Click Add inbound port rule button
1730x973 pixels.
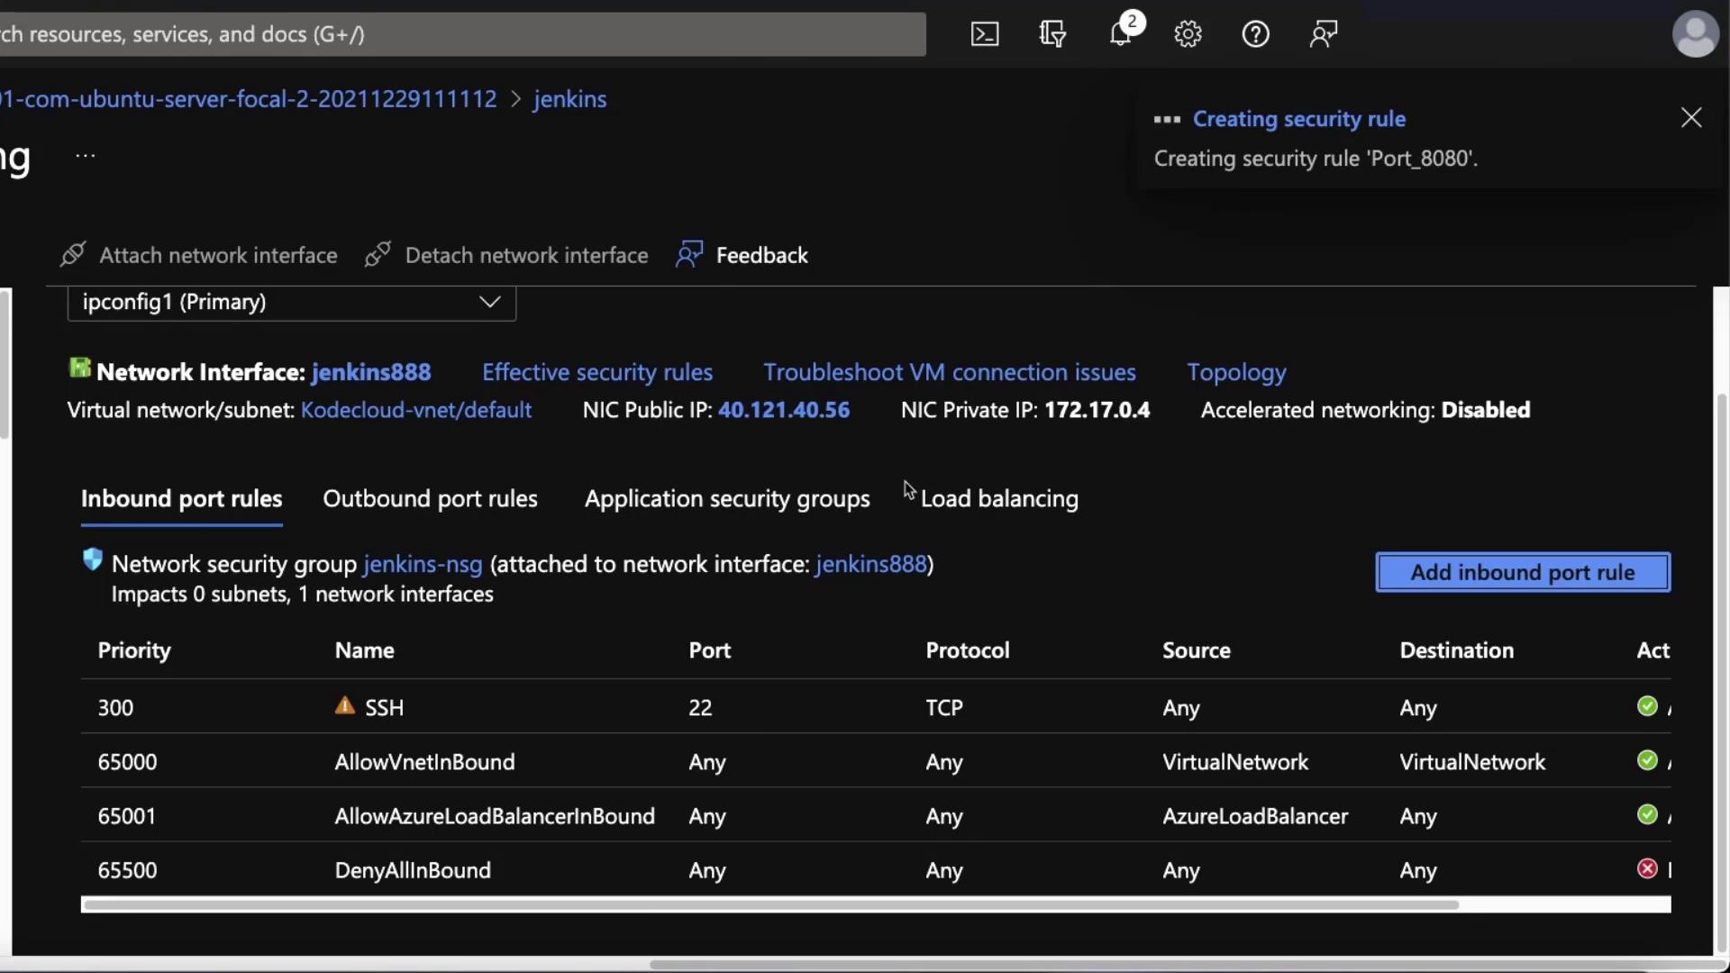[1522, 572]
